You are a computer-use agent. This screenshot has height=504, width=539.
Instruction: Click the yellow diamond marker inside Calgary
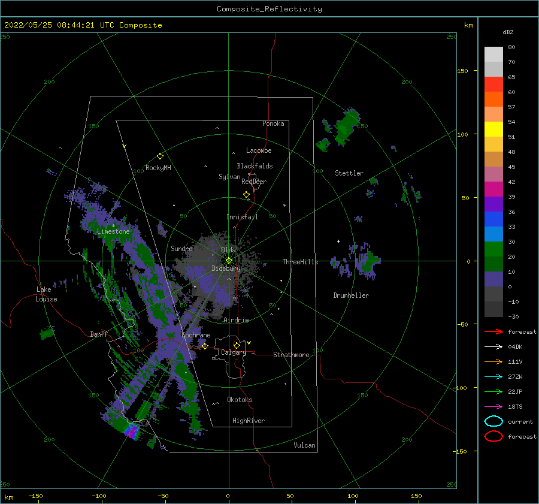click(x=237, y=345)
